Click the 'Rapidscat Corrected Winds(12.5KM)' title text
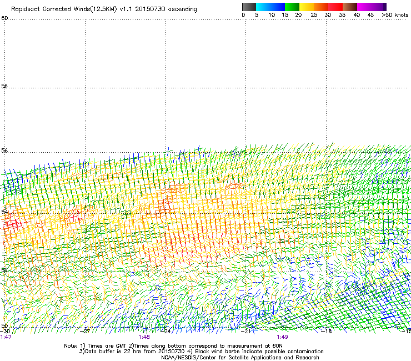Image resolution: width=411 pixels, height=361 pixels. coord(64,9)
